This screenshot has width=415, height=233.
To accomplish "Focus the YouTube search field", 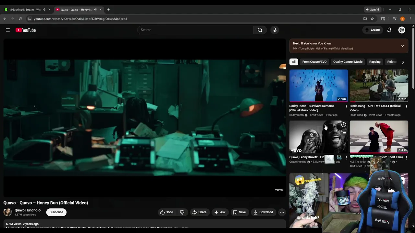I will (x=195, y=30).
